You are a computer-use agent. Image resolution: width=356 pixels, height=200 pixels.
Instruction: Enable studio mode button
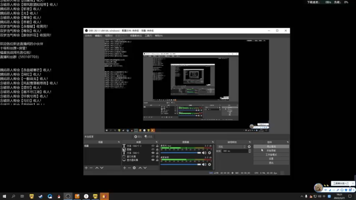click(x=271, y=155)
